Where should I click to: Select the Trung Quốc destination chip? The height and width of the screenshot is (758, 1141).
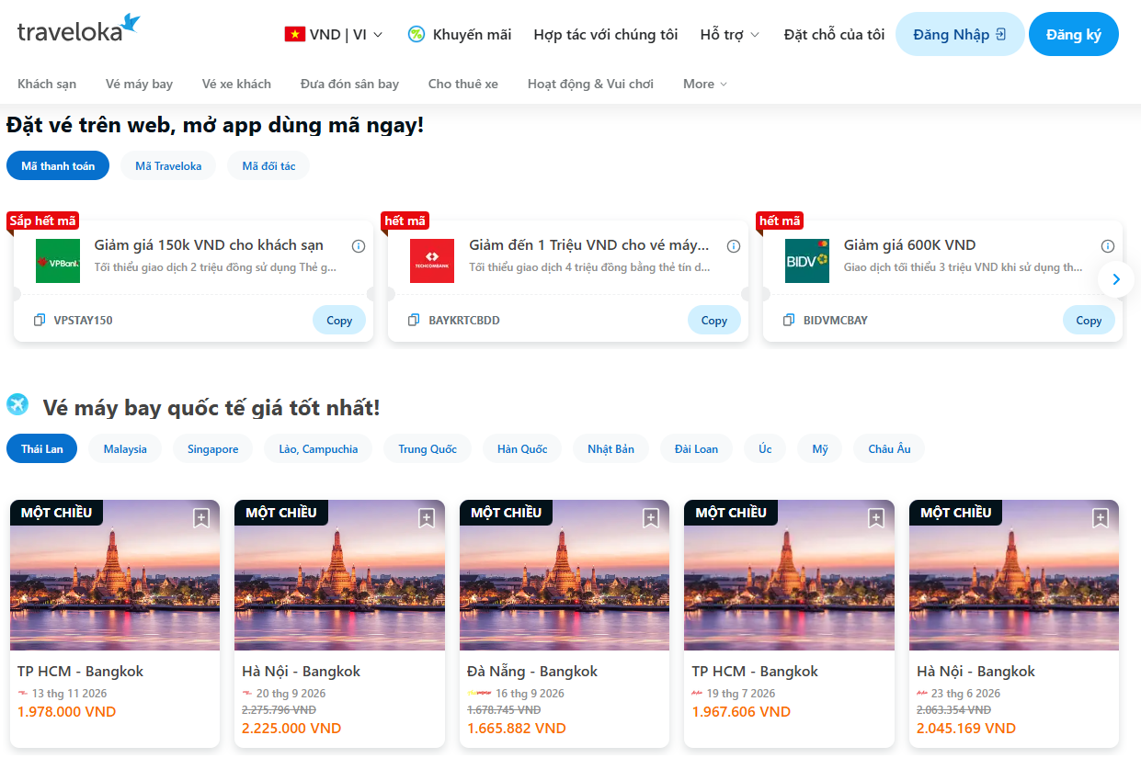pyautogui.click(x=428, y=448)
